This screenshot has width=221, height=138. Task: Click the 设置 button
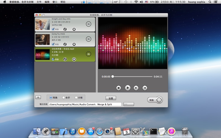[111, 98]
